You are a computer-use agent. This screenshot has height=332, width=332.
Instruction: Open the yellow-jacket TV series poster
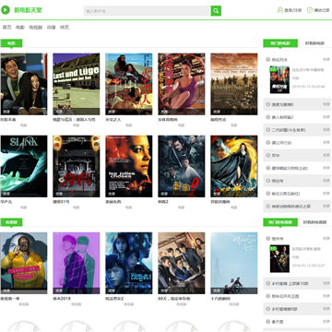[x=24, y=263]
